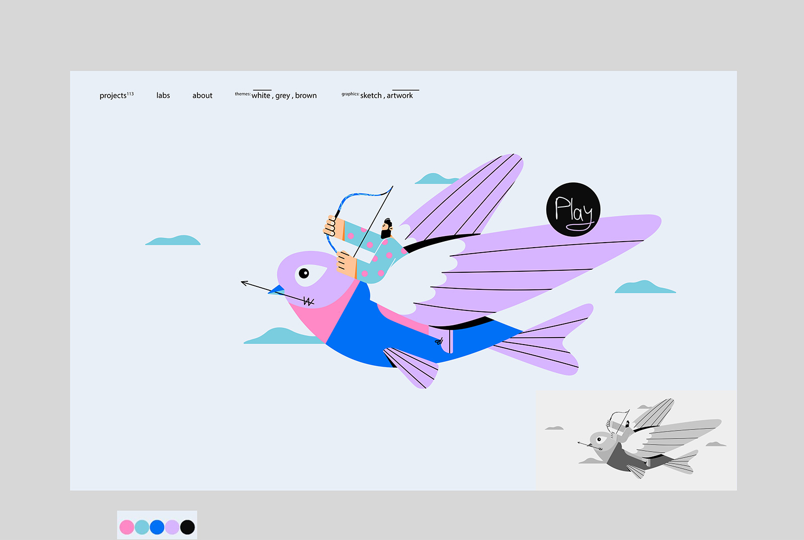Pick the bright blue color swatch
This screenshot has height=540, width=804.
pyautogui.click(x=157, y=527)
